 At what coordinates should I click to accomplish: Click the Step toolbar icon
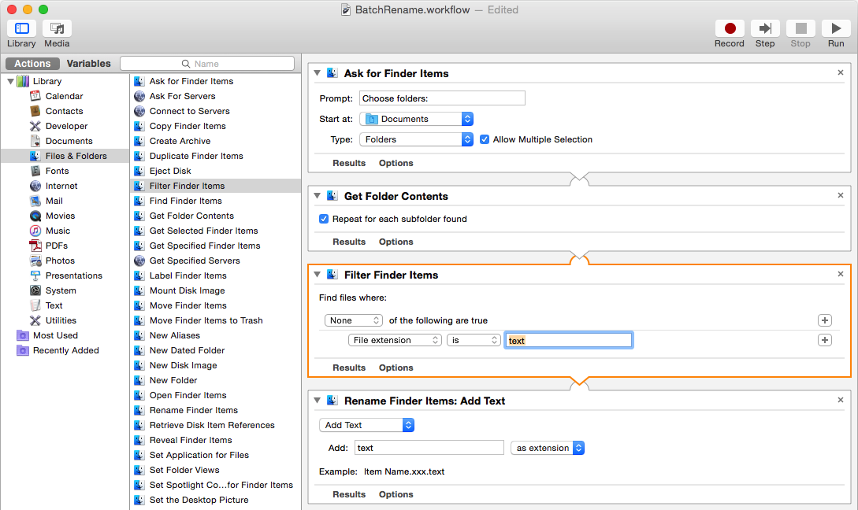764,29
